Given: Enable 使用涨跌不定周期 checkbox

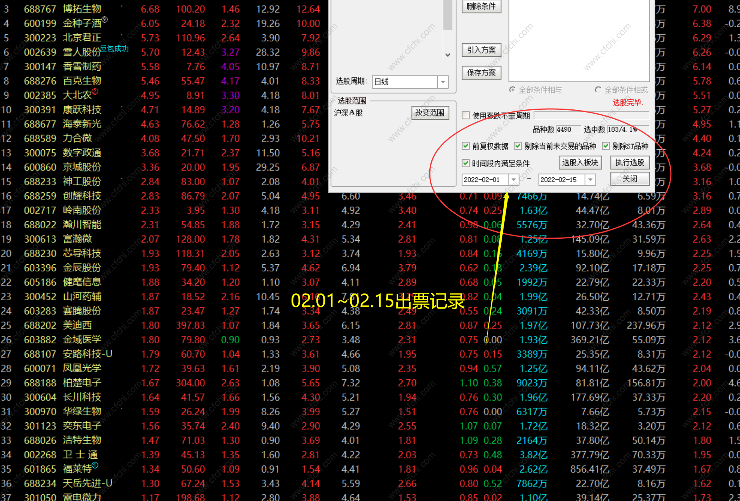Looking at the screenshot, I should [466, 115].
